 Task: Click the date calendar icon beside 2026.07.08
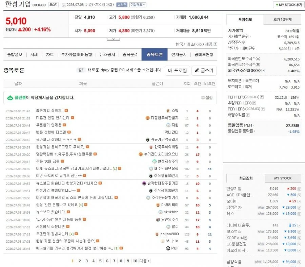pyautogui.click(x=64, y=5)
